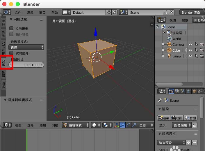Open the 帮助 menu
205x151 pixels.
pos(55,13)
